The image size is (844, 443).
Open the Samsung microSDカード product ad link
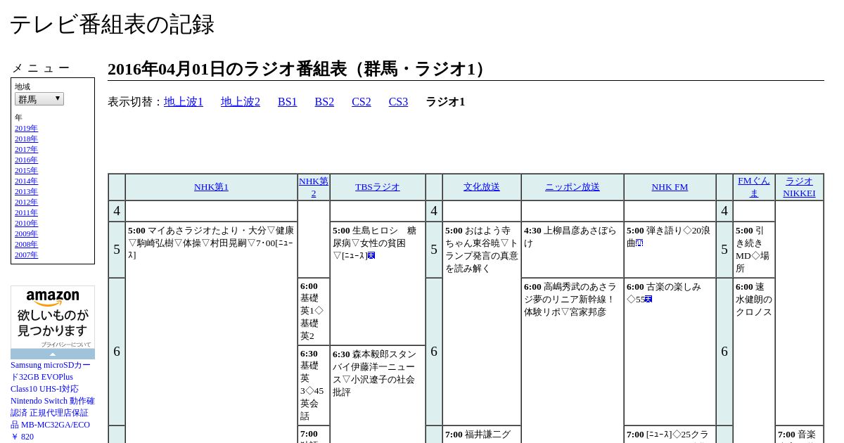pos(53,401)
